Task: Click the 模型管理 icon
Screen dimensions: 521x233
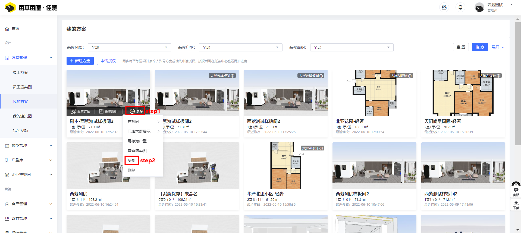Action: [x=7, y=145]
